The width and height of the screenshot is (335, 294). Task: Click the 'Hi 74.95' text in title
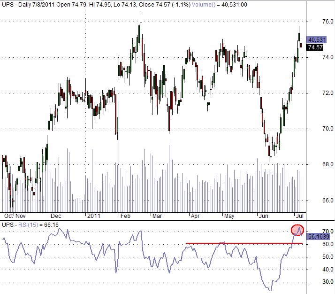[x=100, y=5]
